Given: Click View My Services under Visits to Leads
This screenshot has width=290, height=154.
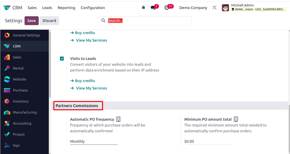Looking at the screenshot, I should pos(91,88).
